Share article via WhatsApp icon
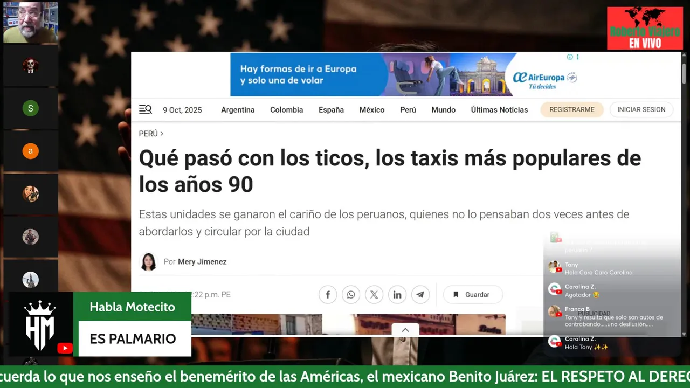 (351, 295)
